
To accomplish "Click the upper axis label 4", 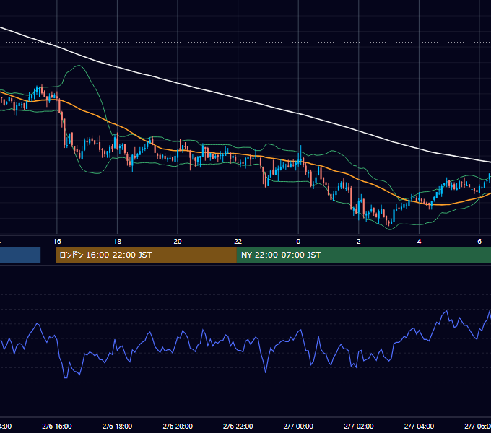I will pyautogui.click(x=419, y=242).
